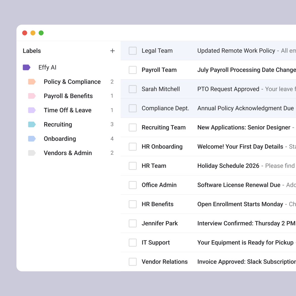Tick the IT Support email checkbox

coord(133,243)
